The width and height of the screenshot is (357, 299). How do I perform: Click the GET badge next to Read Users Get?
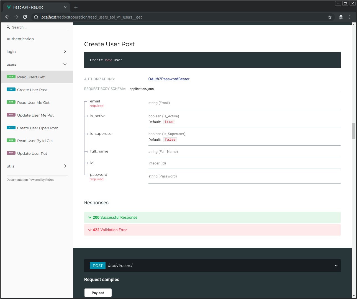click(11, 76)
